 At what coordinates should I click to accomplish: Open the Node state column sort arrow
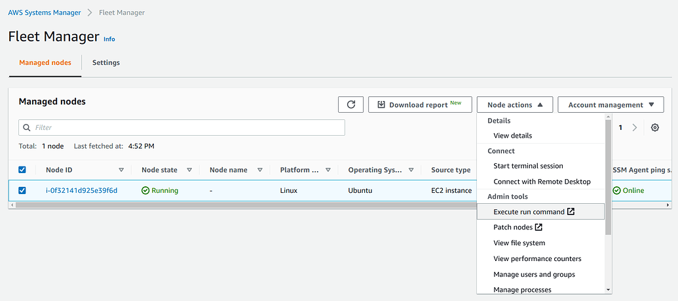189,170
